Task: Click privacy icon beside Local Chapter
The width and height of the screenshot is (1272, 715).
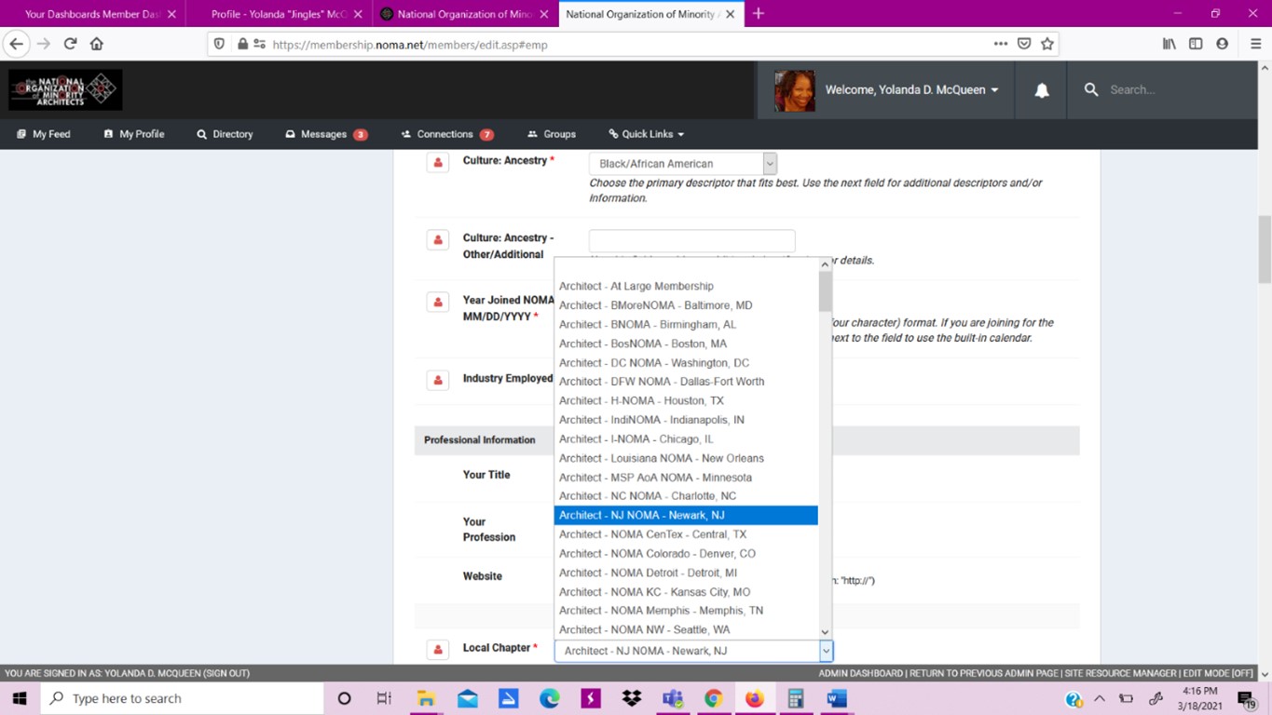Action: (x=438, y=649)
